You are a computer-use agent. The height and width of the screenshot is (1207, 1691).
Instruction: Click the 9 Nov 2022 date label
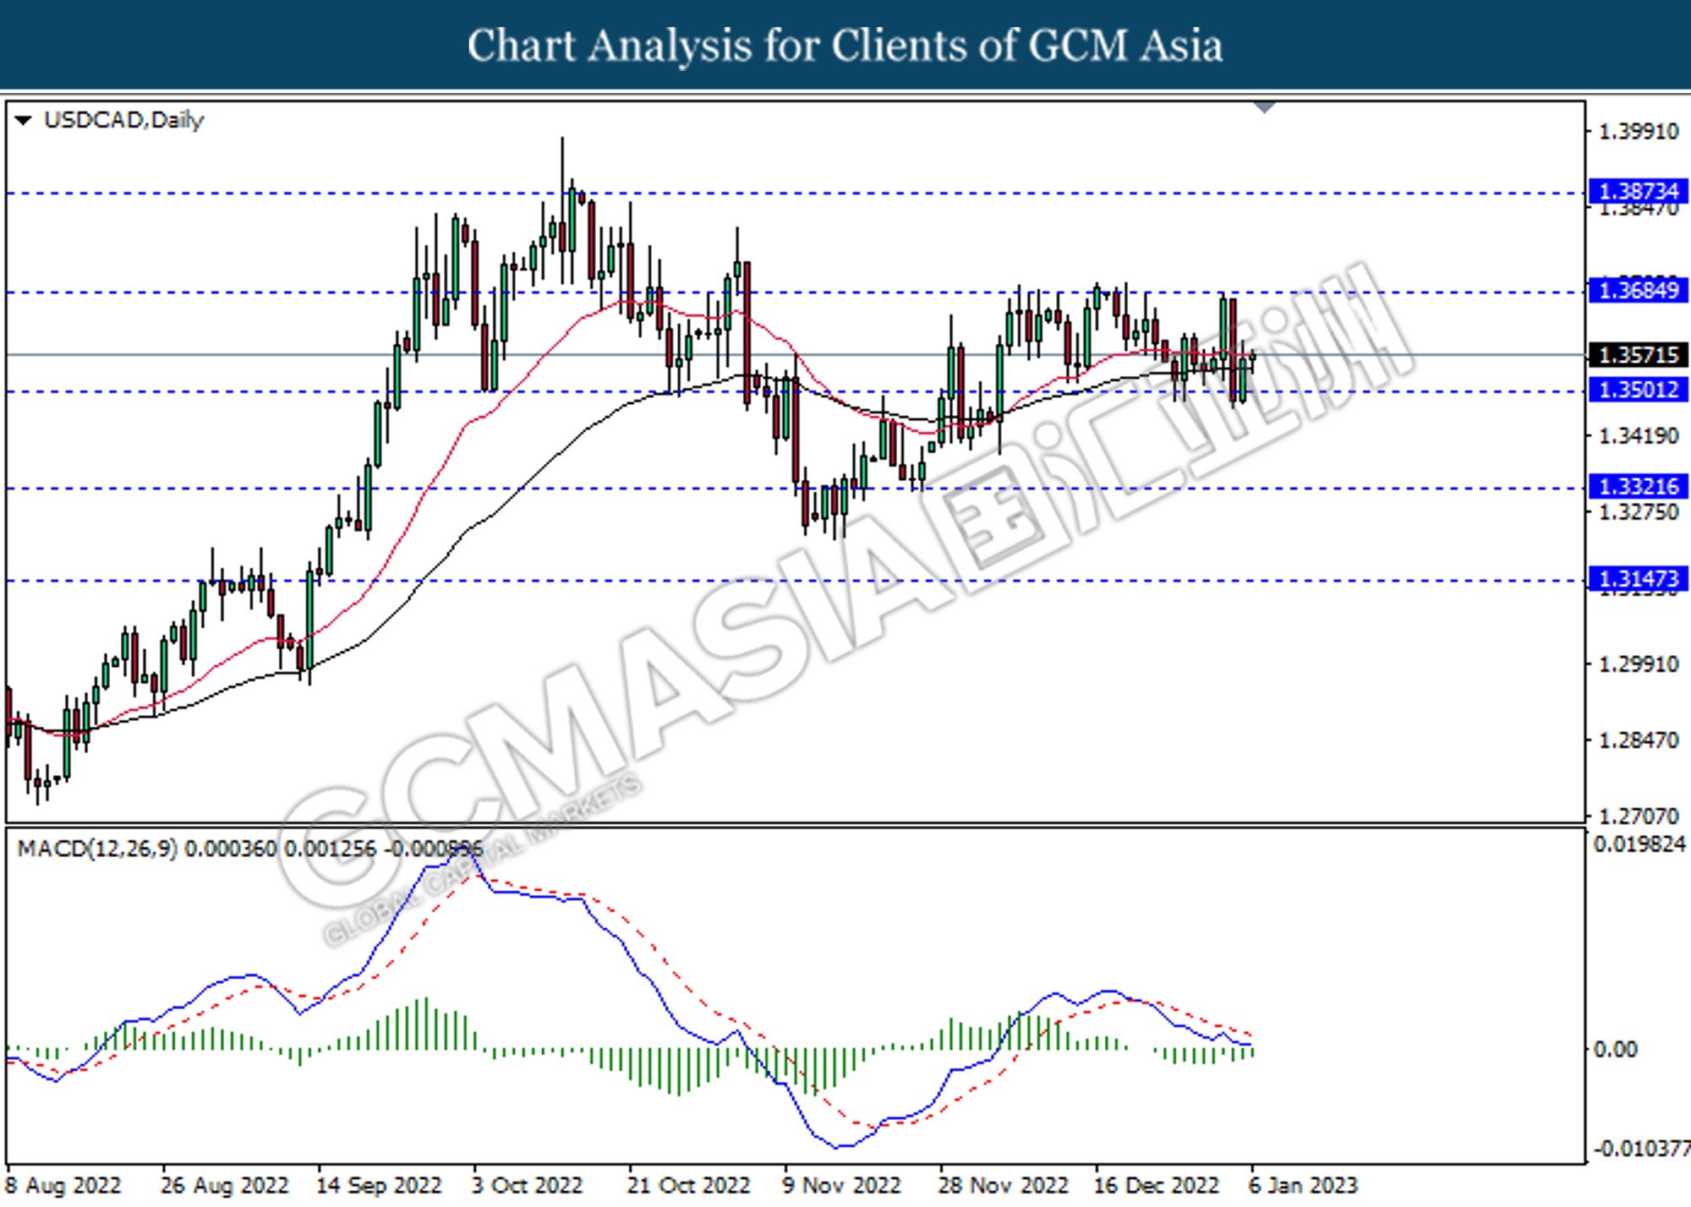(841, 1185)
